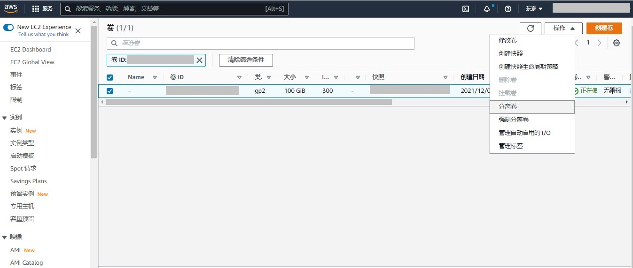
Task: Click the 100 GiB size cell
Action: 295,91
